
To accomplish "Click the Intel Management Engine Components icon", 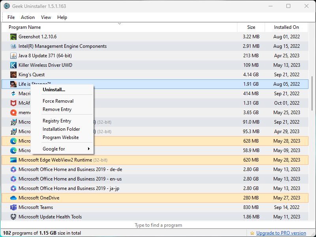I will point(13,46).
